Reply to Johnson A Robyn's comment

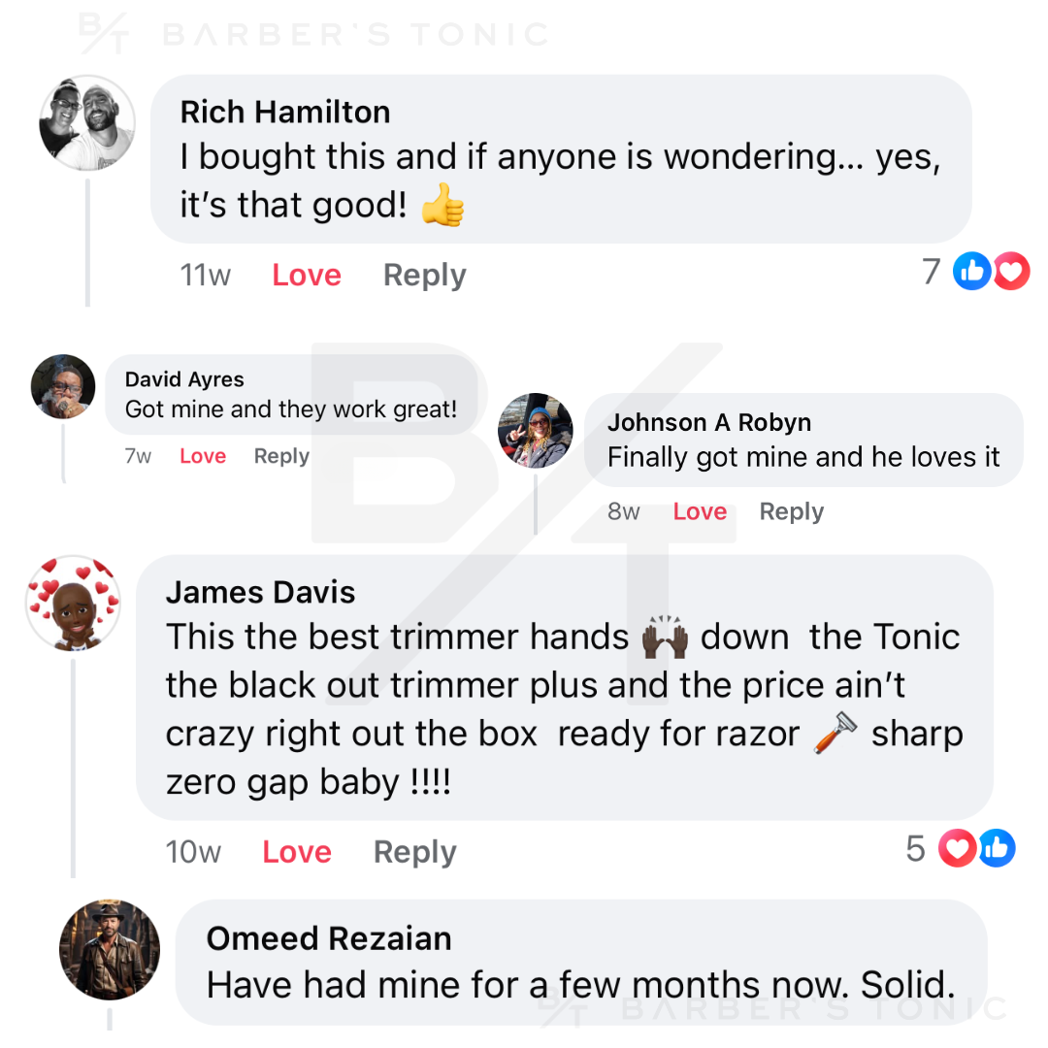[792, 511]
